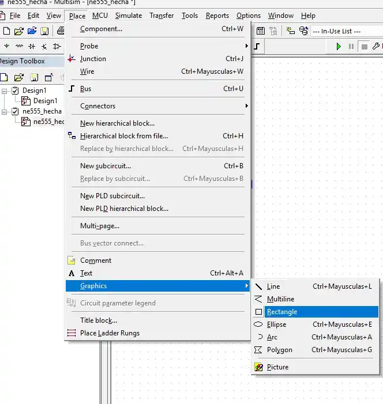The height and width of the screenshot is (404, 383).
Task: Toggle the Design1 root checkbox
Action: pyautogui.click(x=15, y=90)
